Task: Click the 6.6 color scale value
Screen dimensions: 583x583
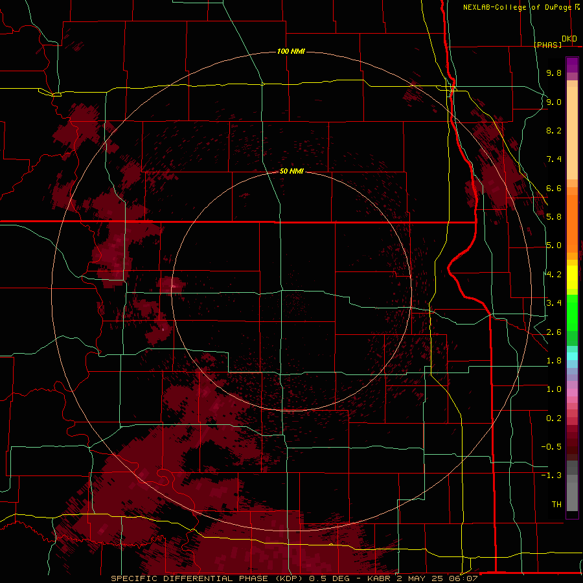Action: point(554,188)
